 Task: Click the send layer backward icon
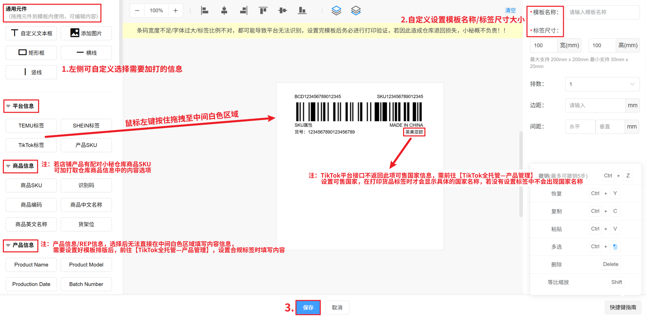pyautogui.click(x=356, y=11)
